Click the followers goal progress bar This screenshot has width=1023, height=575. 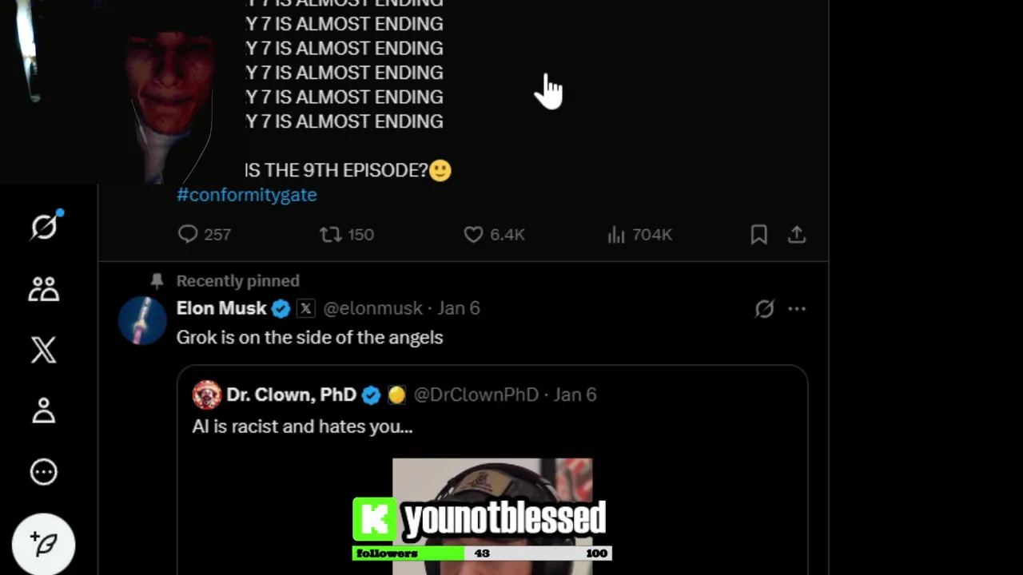tap(482, 553)
